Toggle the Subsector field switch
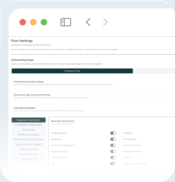The height and width of the screenshot is (182, 175). coord(113,139)
